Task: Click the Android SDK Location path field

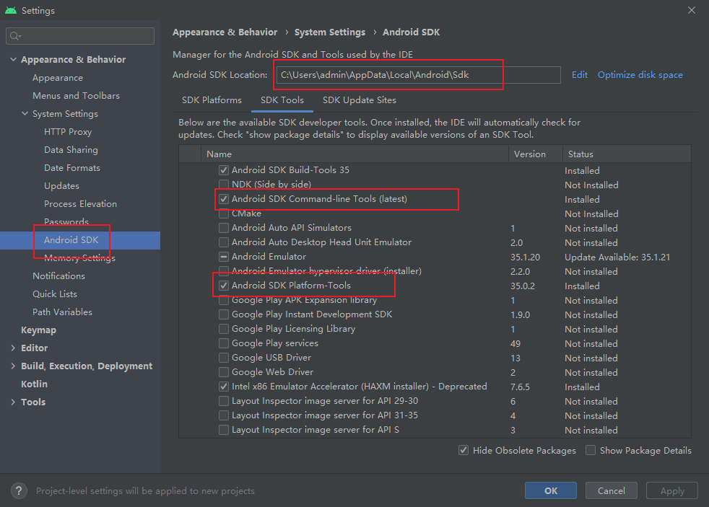Action: pyautogui.click(x=419, y=75)
